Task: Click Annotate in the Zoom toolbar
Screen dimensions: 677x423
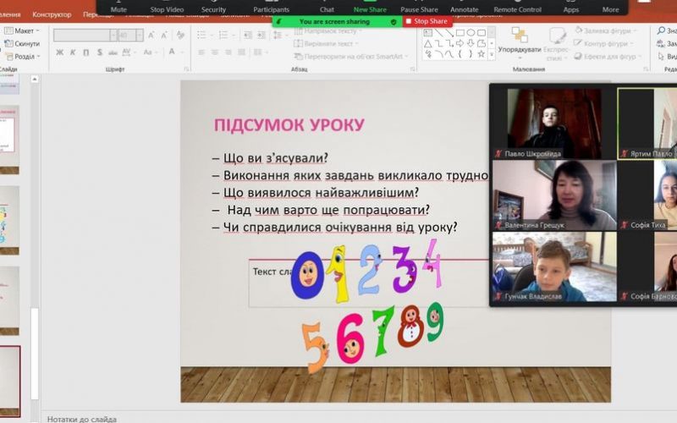Action: click(x=464, y=7)
